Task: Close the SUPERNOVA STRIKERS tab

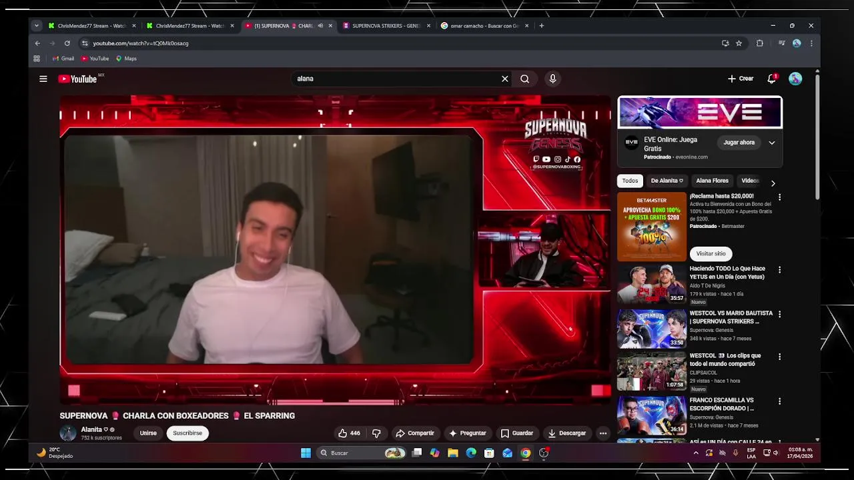Action: pos(428,26)
